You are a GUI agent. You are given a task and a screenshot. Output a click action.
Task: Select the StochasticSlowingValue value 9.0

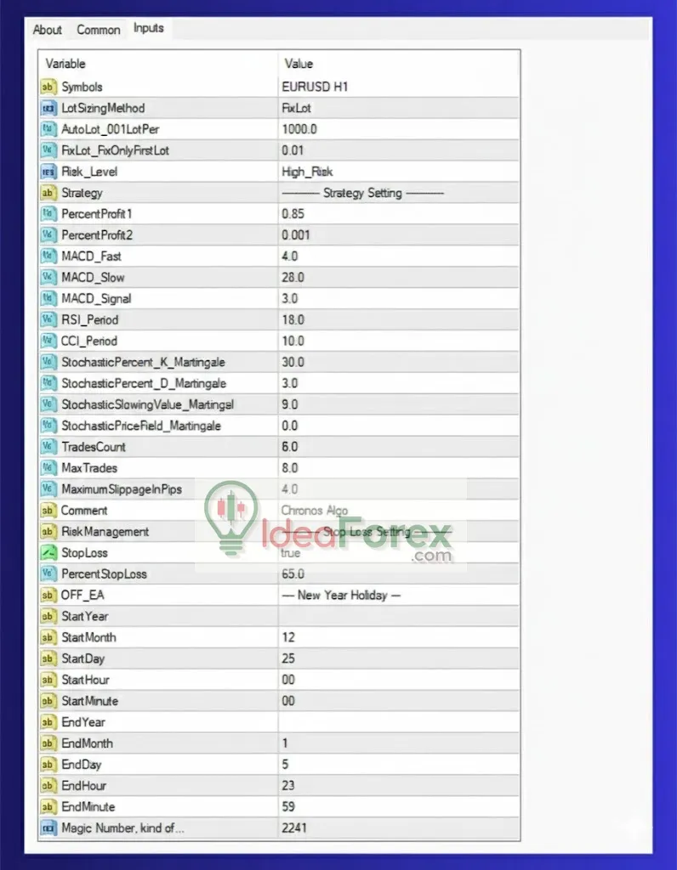pyautogui.click(x=290, y=404)
